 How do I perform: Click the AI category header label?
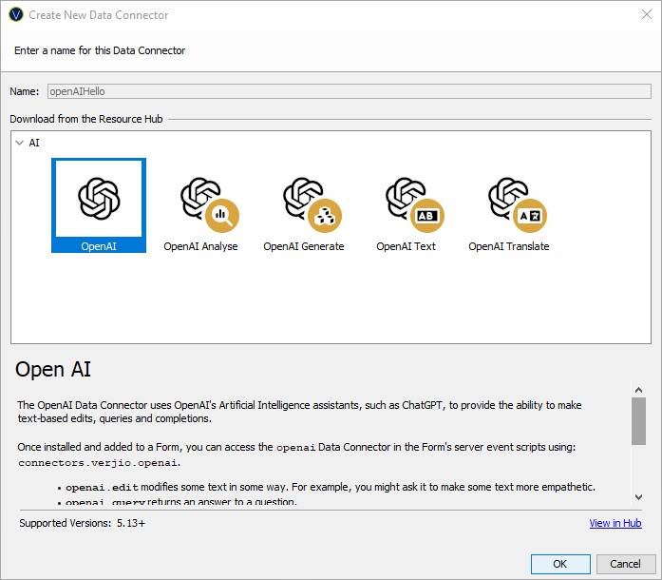point(34,143)
